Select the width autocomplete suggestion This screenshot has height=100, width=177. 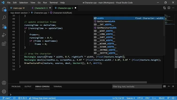(129, 18)
